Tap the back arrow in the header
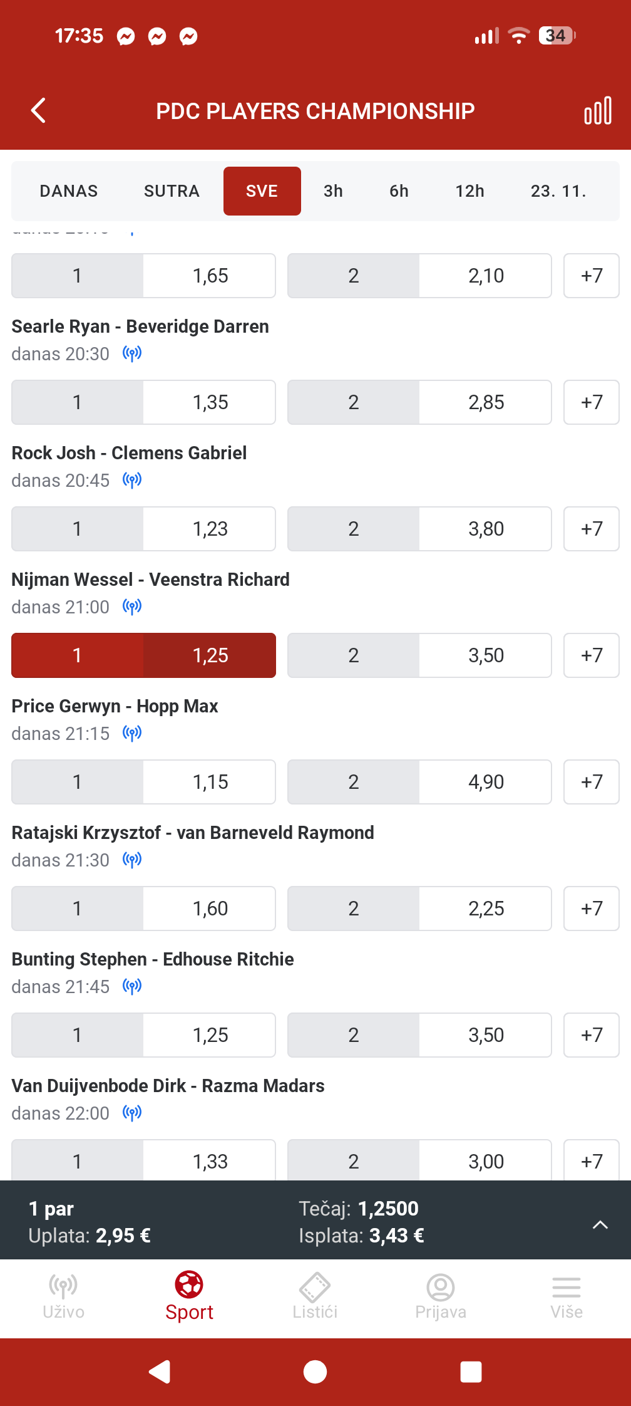The image size is (631, 1406). [39, 111]
